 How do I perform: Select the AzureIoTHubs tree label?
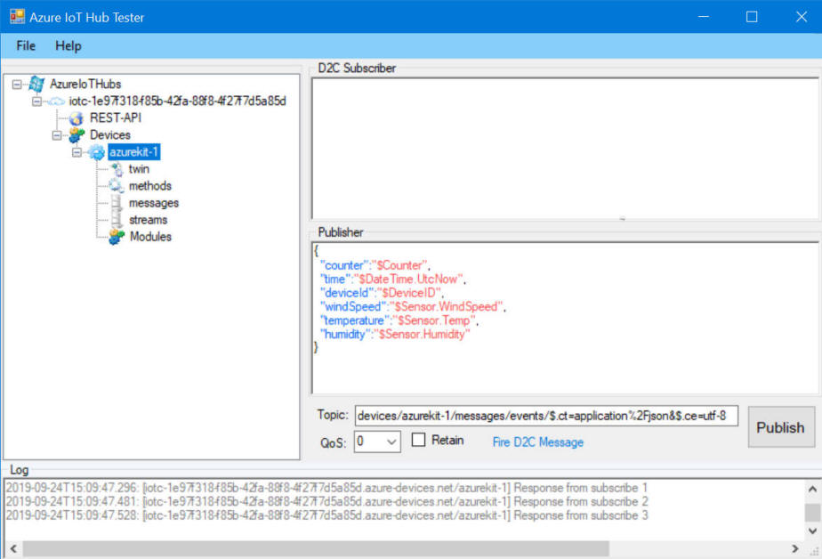pyautogui.click(x=85, y=84)
